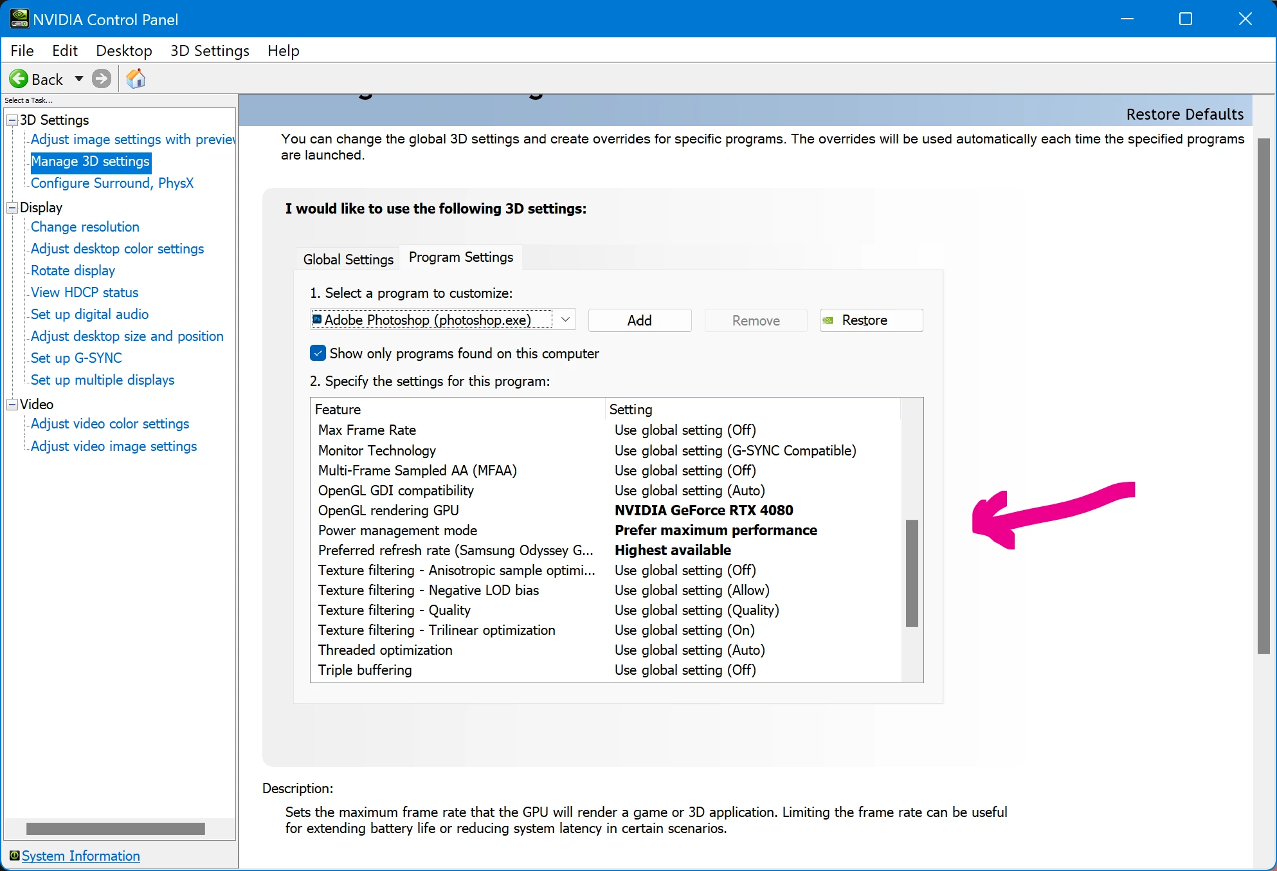Click the settings list vertical scrollbar thumb
Image resolution: width=1277 pixels, height=871 pixels.
coord(911,573)
